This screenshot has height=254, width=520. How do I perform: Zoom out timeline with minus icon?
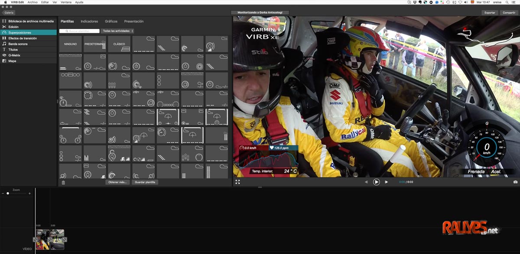3,193
